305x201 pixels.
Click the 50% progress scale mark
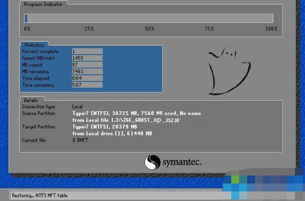pyautogui.click(x=150, y=29)
